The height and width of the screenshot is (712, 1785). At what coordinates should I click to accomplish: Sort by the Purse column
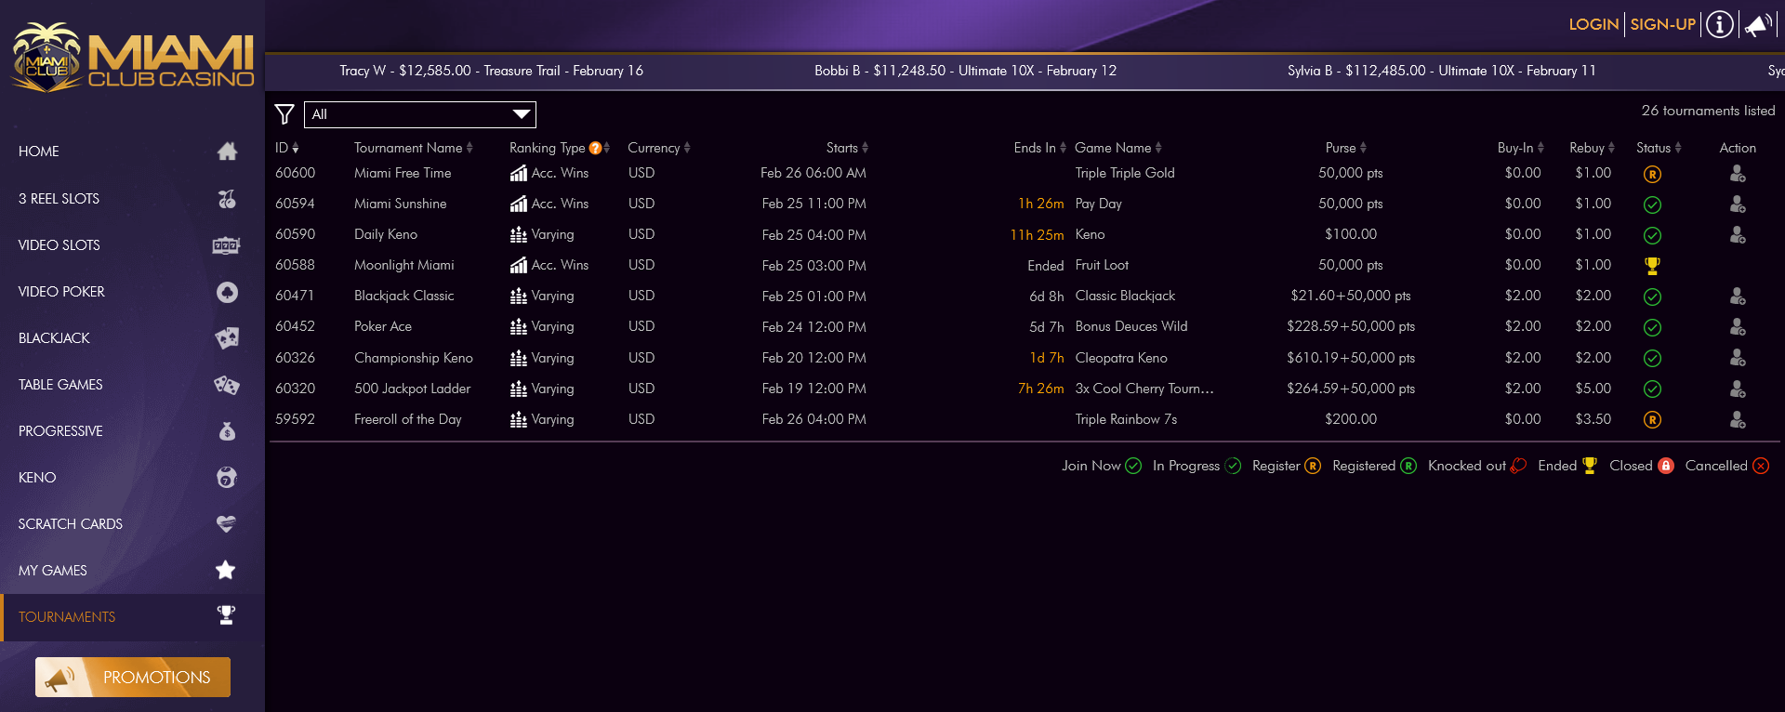1345,148
